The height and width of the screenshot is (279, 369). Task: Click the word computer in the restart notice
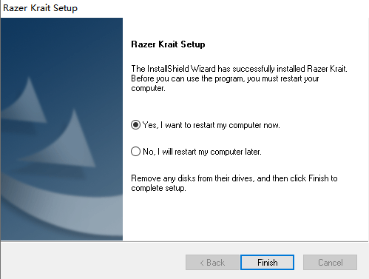point(148,88)
